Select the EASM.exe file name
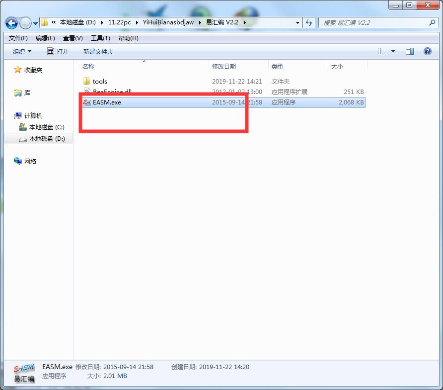The image size is (443, 390). point(107,102)
